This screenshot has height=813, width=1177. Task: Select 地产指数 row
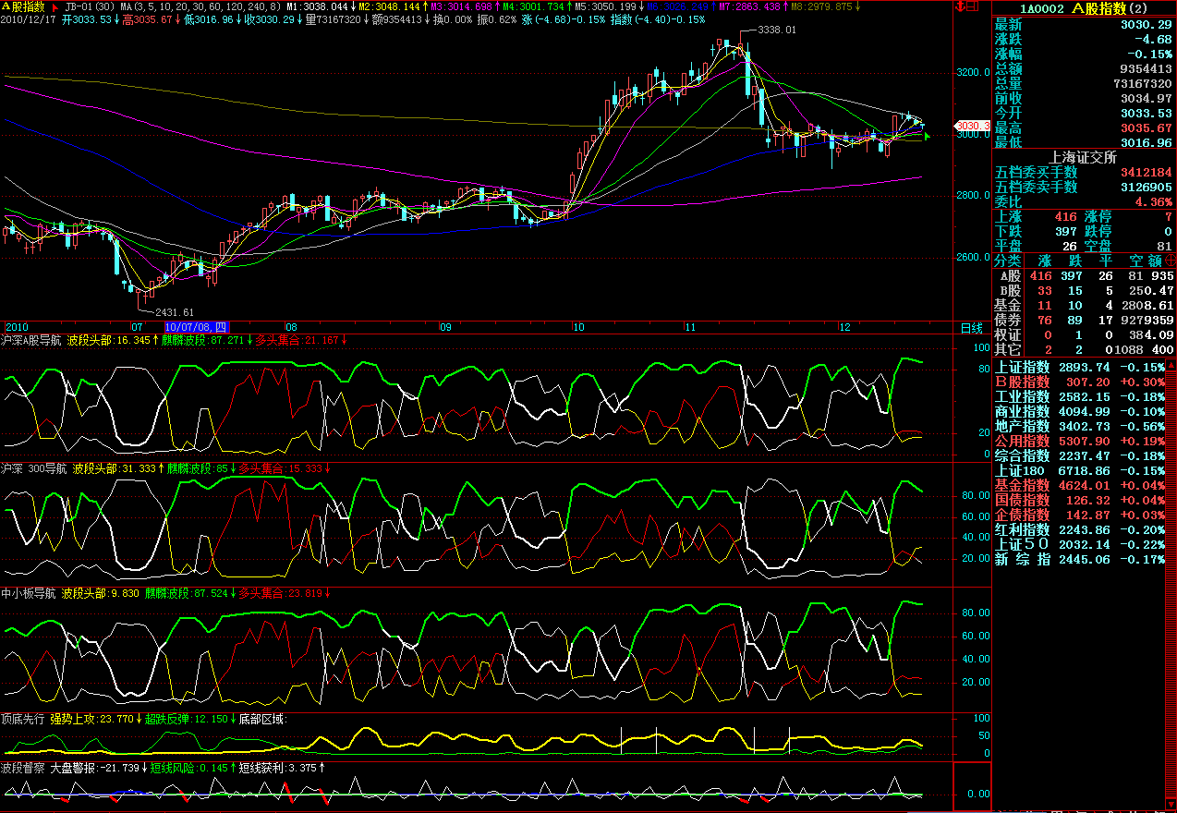tap(1079, 427)
